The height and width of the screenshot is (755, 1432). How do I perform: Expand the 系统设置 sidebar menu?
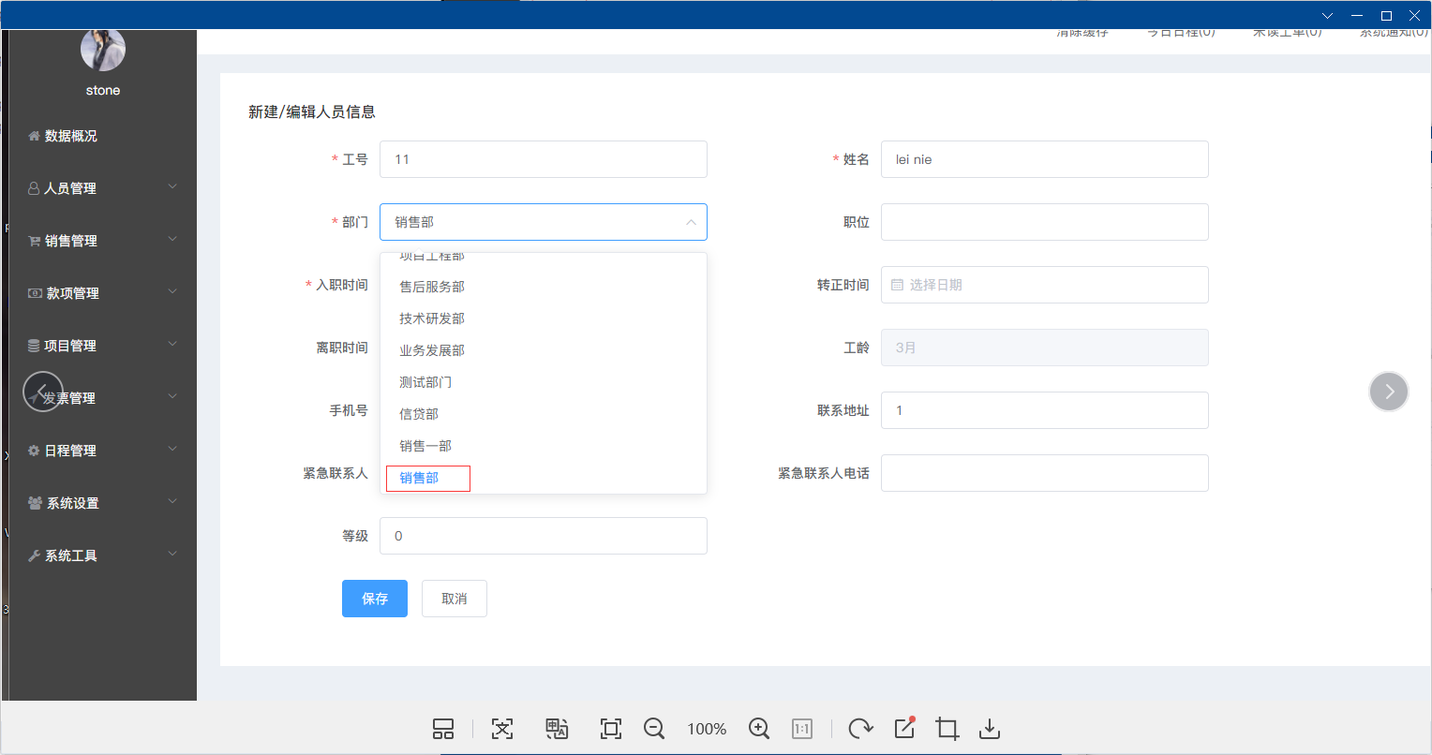click(x=103, y=503)
